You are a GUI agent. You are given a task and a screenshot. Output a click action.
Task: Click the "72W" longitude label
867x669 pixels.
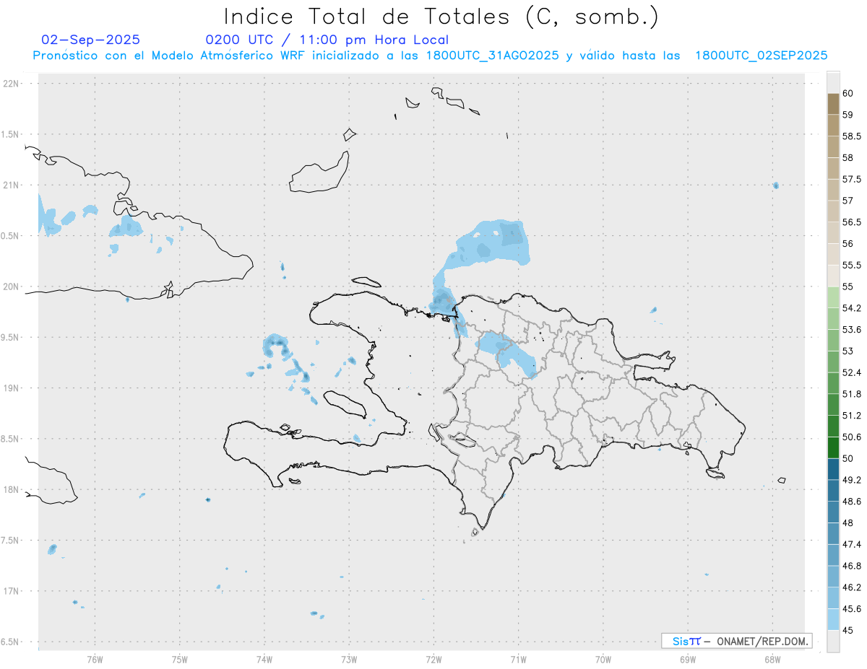(x=433, y=659)
